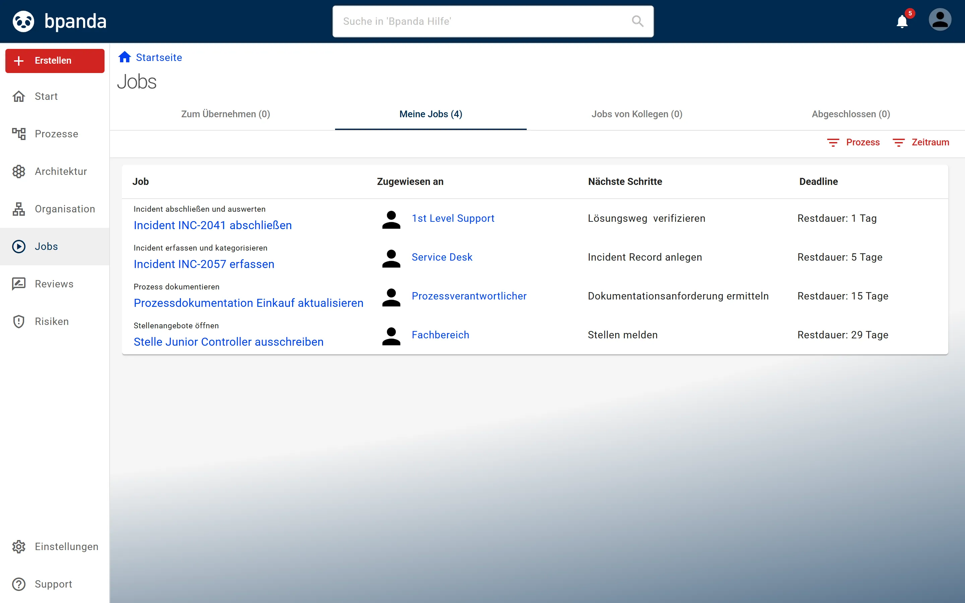Viewport: 965px width, 603px height.
Task: Click the bpanda panda logo
Action: pyautogui.click(x=23, y=21)
